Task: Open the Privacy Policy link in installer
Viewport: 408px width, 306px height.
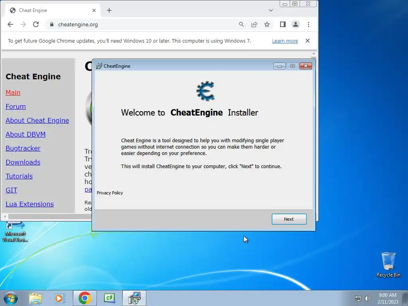Action: click(110, 193)
